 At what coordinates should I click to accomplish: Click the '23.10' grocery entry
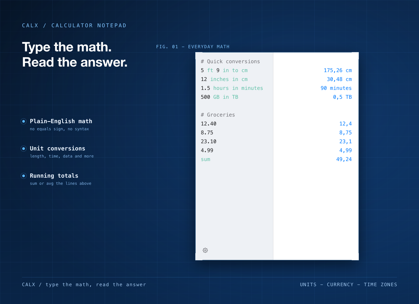208,142
